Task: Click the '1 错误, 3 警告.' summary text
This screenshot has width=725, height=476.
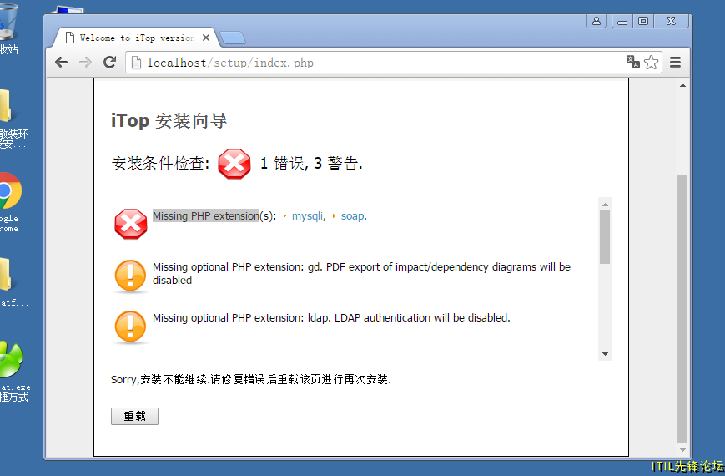Action: [x=311, y=164]
